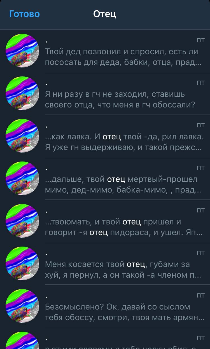Tap the avatar beside 'твоюмать' message
Screen dimensions: 210x349
tap(22, 221)
